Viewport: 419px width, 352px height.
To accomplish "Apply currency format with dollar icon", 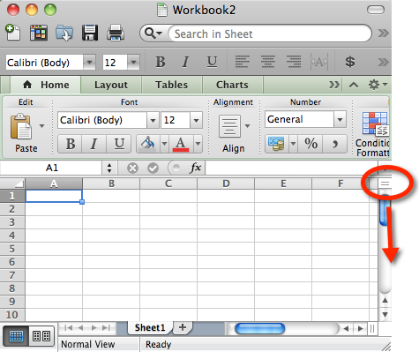I will click(x=350, y=62).
